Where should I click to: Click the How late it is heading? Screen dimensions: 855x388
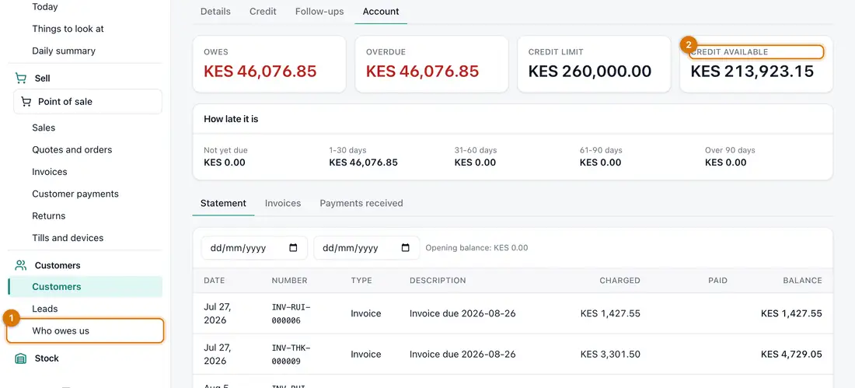231,118
